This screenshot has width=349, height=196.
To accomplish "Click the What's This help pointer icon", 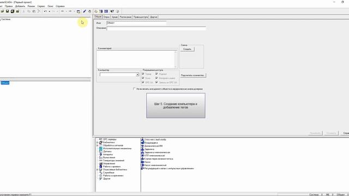I will click(112, 11).
